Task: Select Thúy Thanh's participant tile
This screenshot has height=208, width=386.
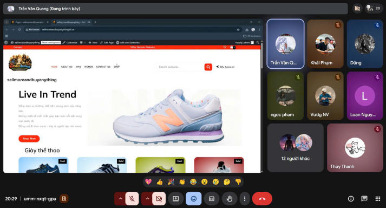Action: 355,148
